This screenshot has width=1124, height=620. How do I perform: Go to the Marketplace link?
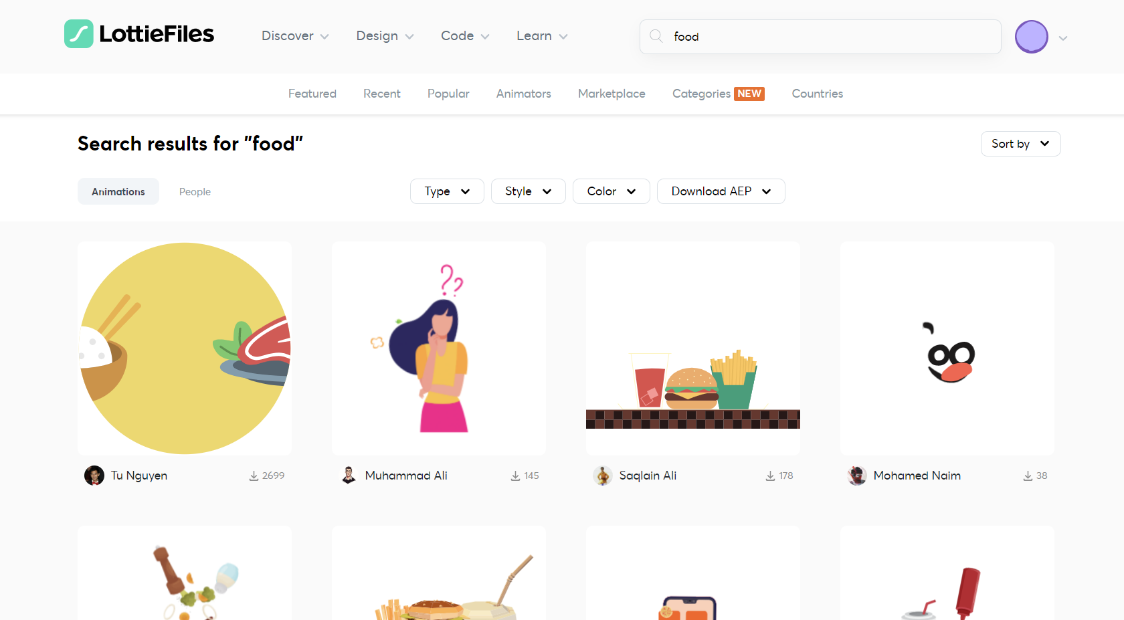point(612,94)
